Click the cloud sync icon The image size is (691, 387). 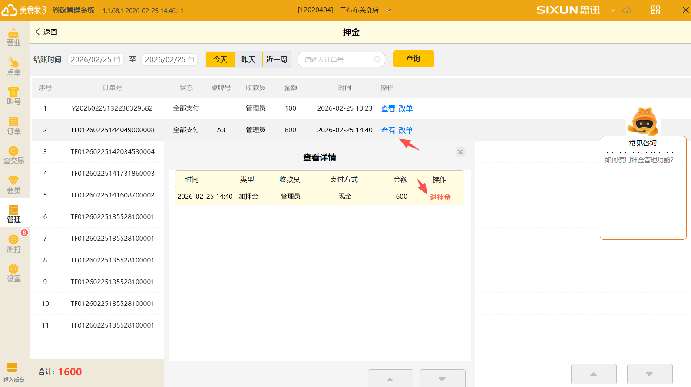click(627, 10)
